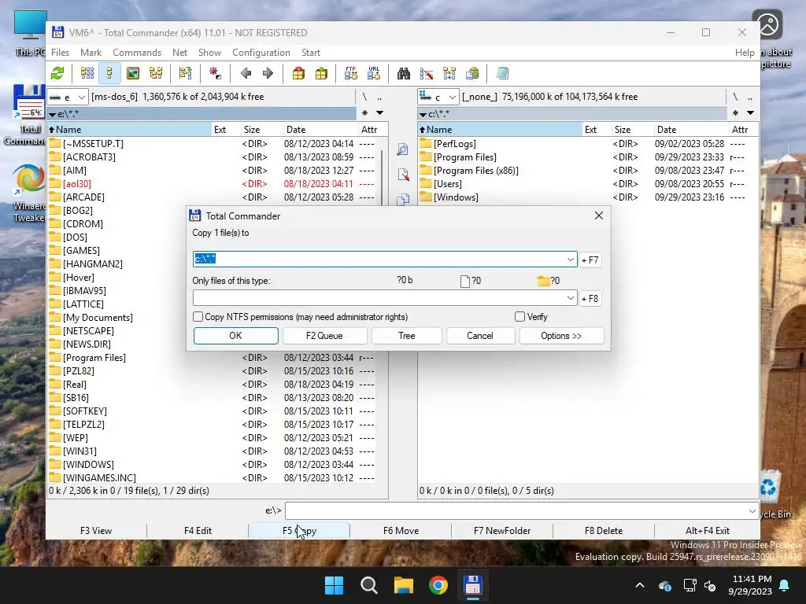Click the F2 Queue button
The height and width of the screenshot is (604, 806).
click(324, 336)
